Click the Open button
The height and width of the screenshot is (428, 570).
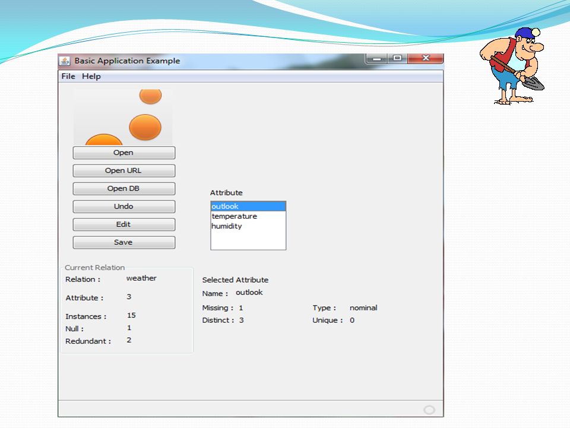tap(124, 153)
